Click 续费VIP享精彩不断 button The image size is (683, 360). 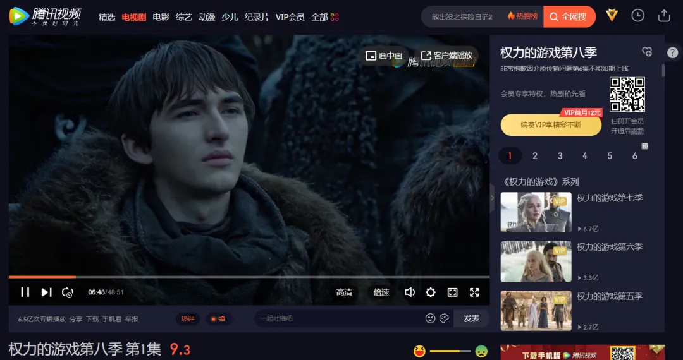551,125
